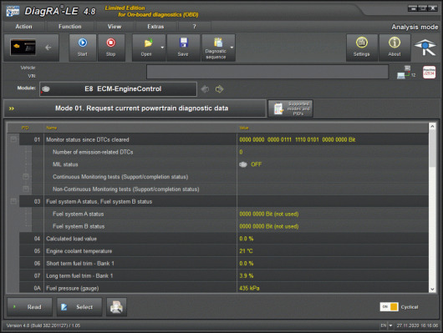Click the vertical scrollbar thumb

click(x=432, y=149)
